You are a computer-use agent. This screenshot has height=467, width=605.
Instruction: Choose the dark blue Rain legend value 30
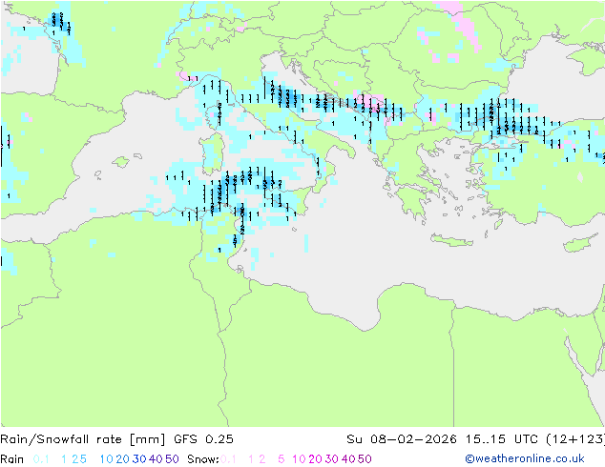coord(139,459)
